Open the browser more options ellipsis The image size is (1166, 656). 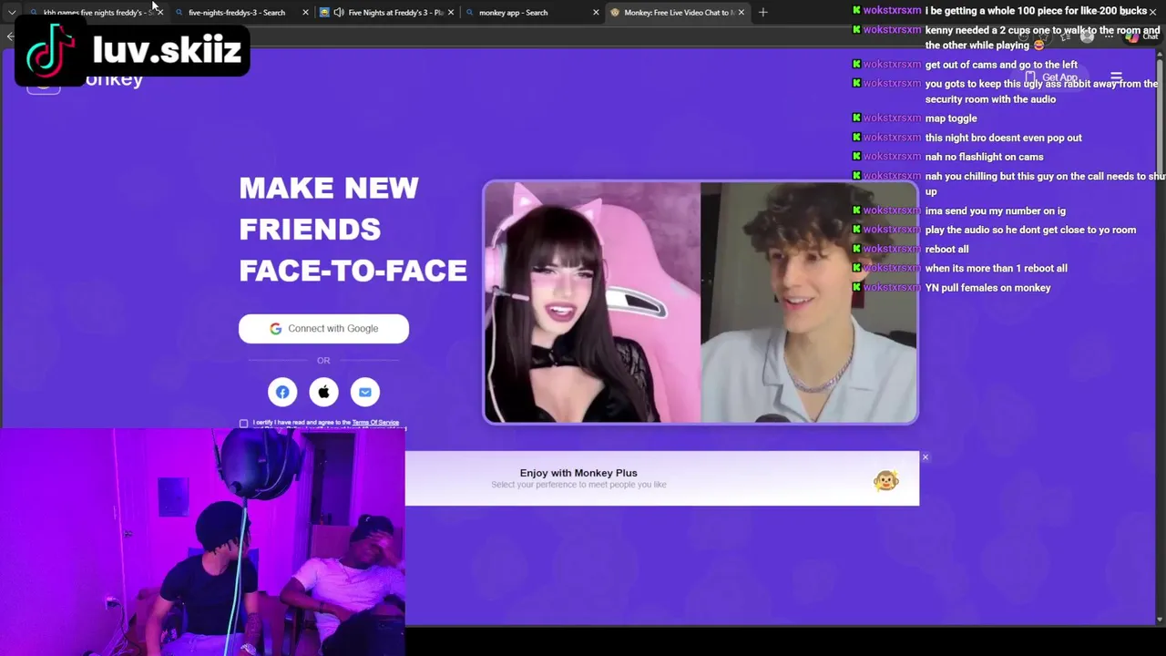(1109, 36)
